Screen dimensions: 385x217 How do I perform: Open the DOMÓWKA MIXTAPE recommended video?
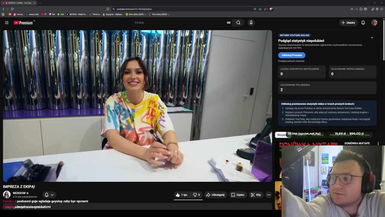[357, 143]
